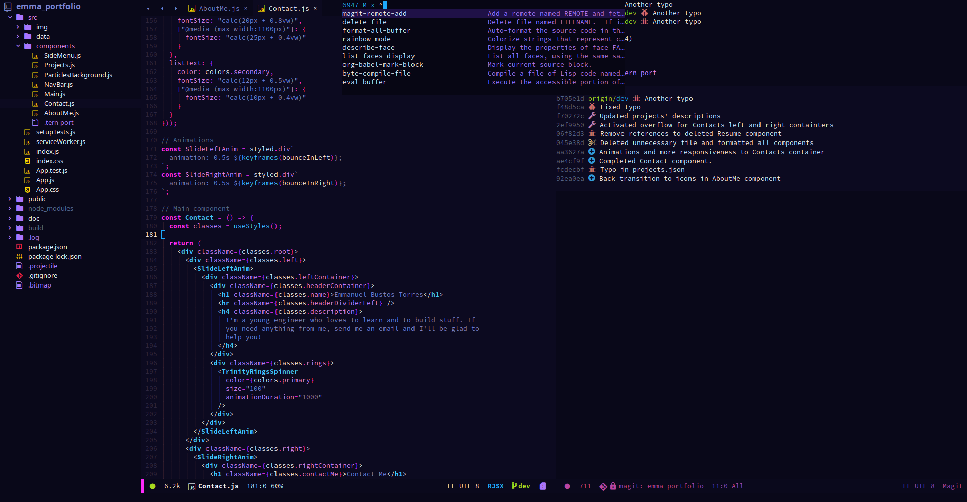Expand the img folder
Image resolution: width=967 pixels, height=502 pixels.
pos(18,27)
